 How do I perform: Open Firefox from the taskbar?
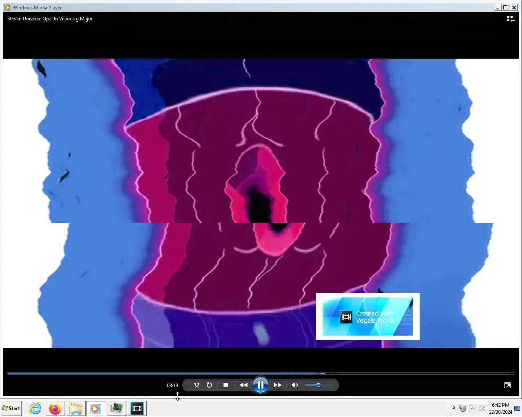click(55, 408)
